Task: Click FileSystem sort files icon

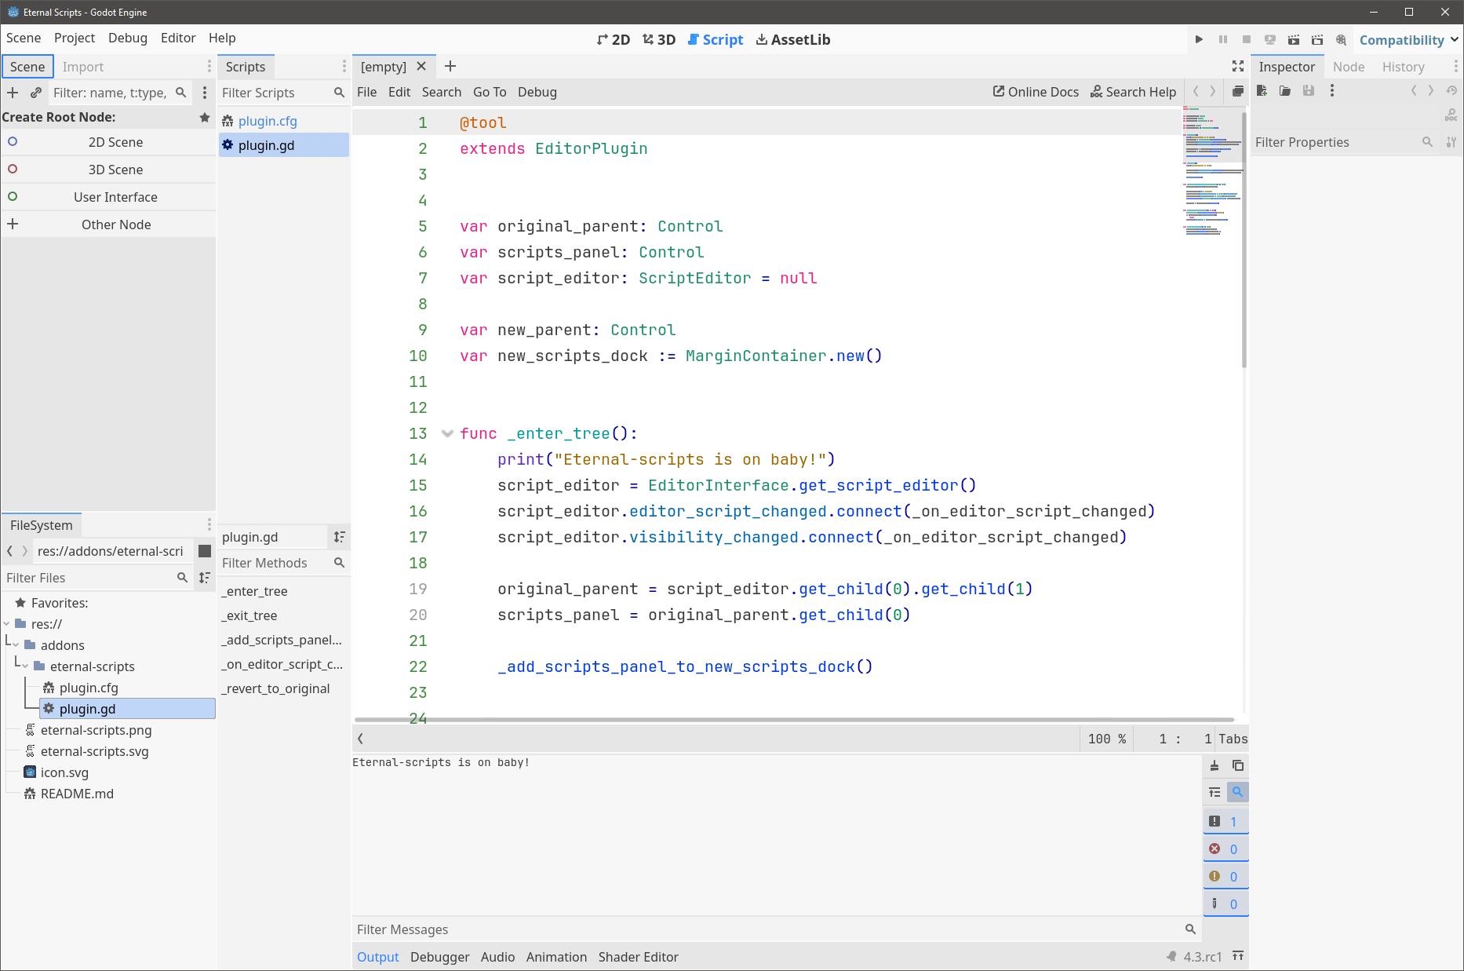Action: [205, 578]
